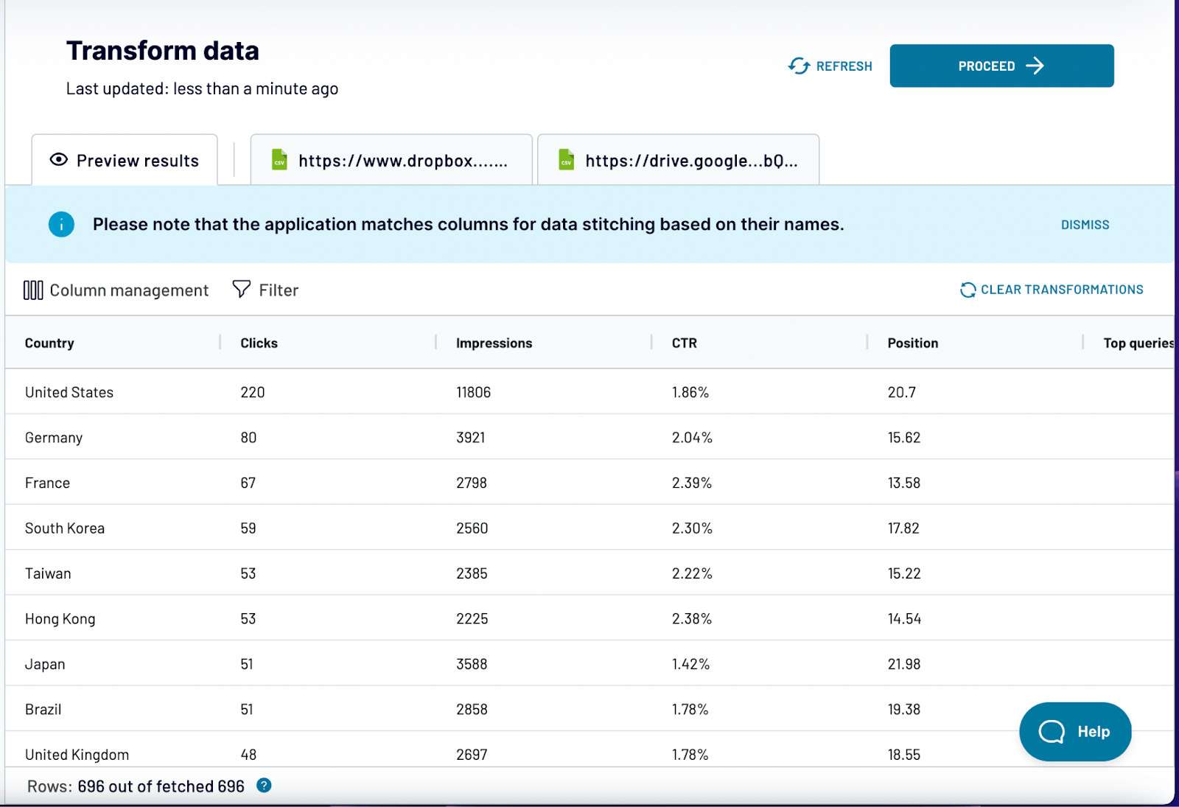Dismiss the column matching notice
The image size is (1179, 807).
point(1084,224)
